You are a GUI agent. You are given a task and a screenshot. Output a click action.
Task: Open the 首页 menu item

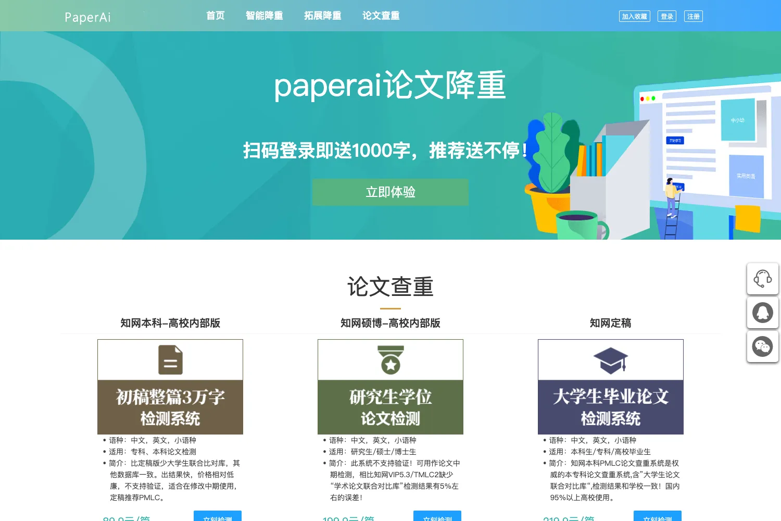[x=216, y=16]
